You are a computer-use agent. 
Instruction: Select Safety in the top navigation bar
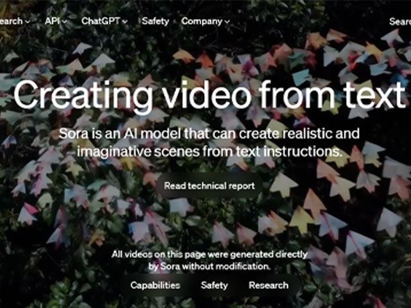pos(155,21)
